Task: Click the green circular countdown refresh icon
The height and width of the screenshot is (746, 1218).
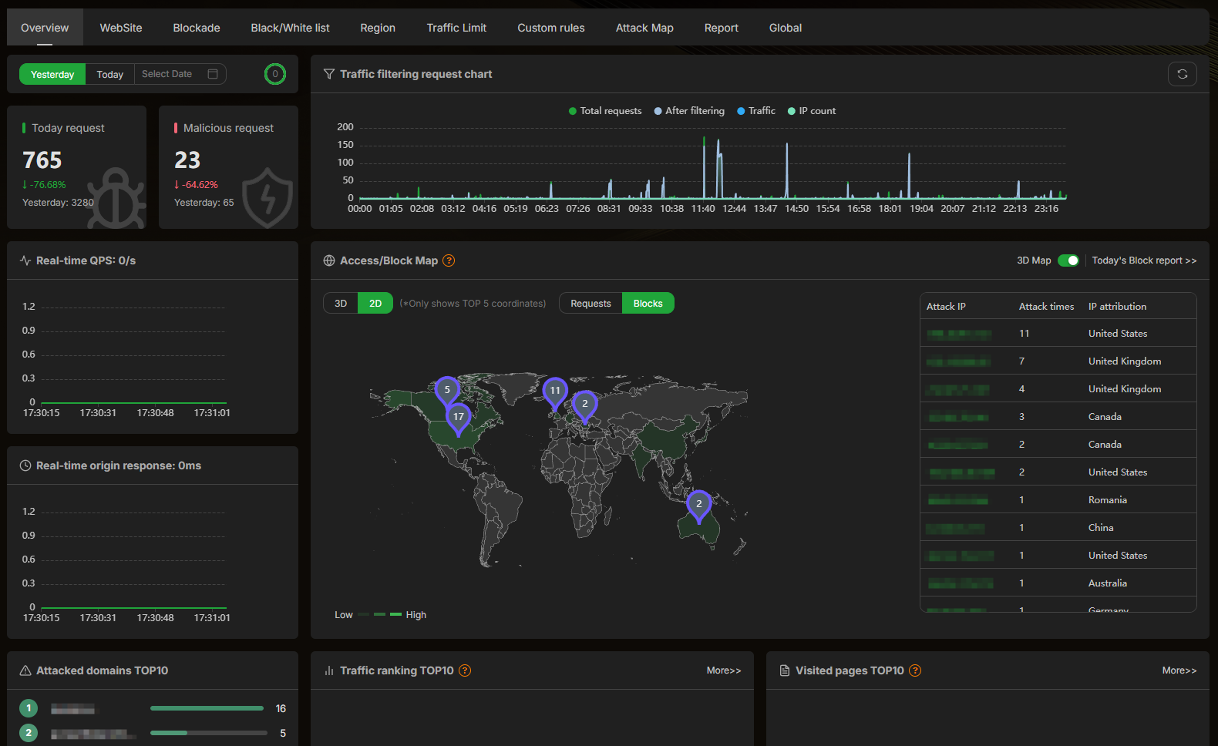Action: [275, 74]
